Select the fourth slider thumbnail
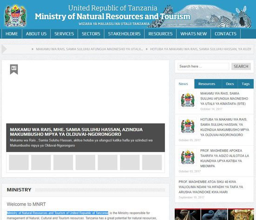 pos(85,162)
